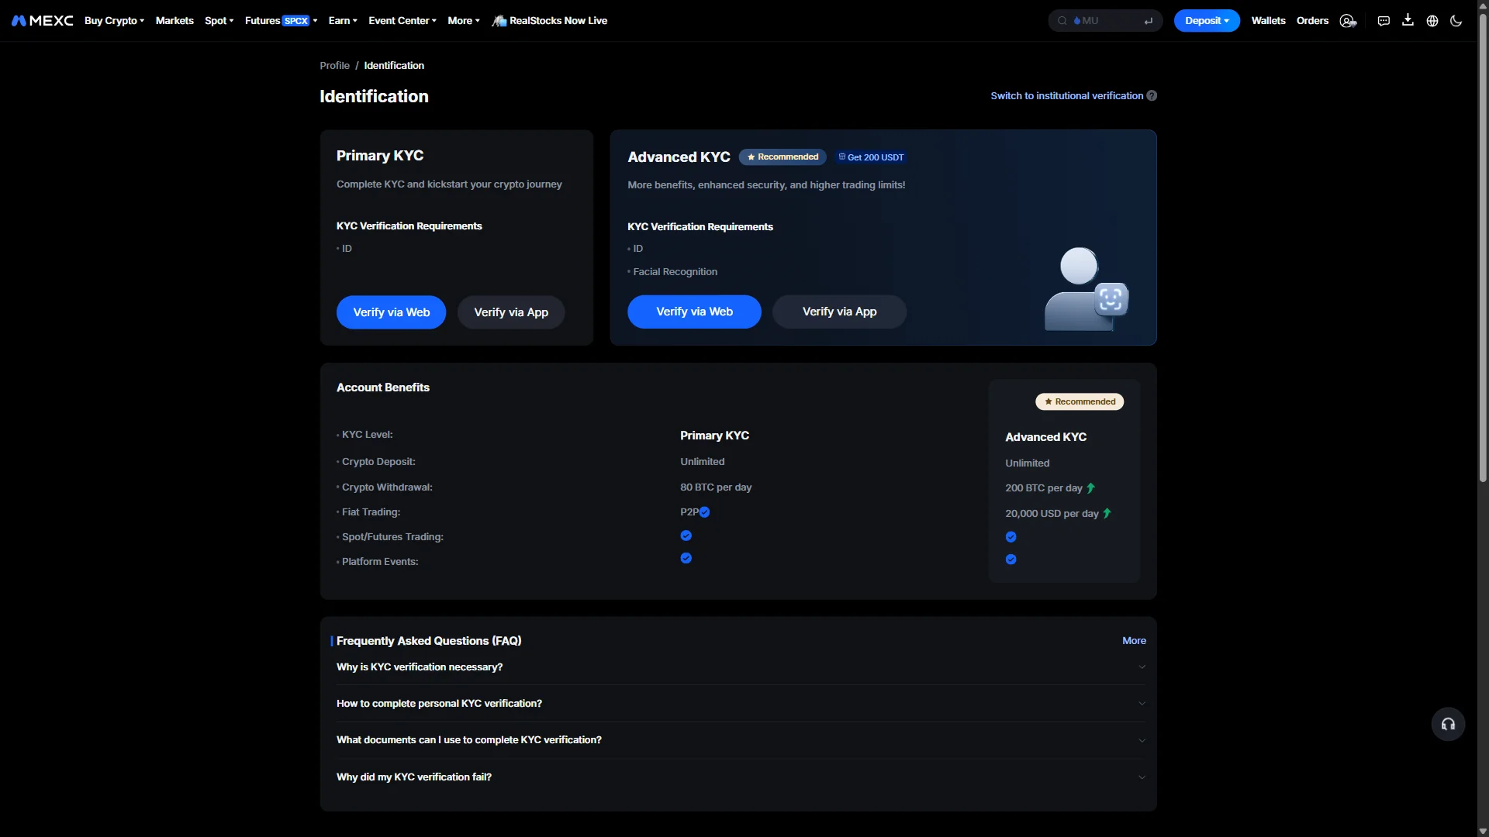1489x837 pixels.
Task: Open customer support headset button
Action: point(1448,725)
